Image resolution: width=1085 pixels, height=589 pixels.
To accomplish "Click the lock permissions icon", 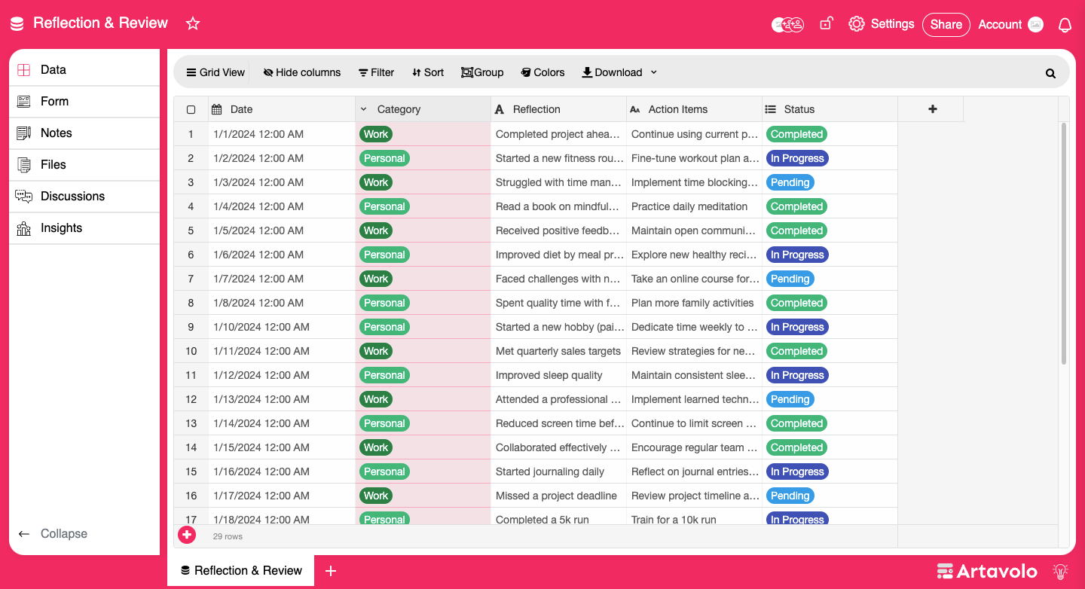I will (x=827, y=23).
